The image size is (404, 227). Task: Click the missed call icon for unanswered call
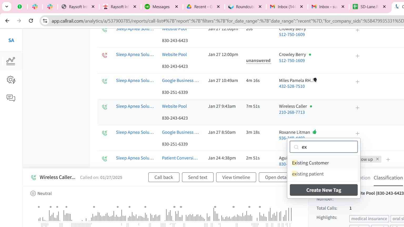coord(105,55)
